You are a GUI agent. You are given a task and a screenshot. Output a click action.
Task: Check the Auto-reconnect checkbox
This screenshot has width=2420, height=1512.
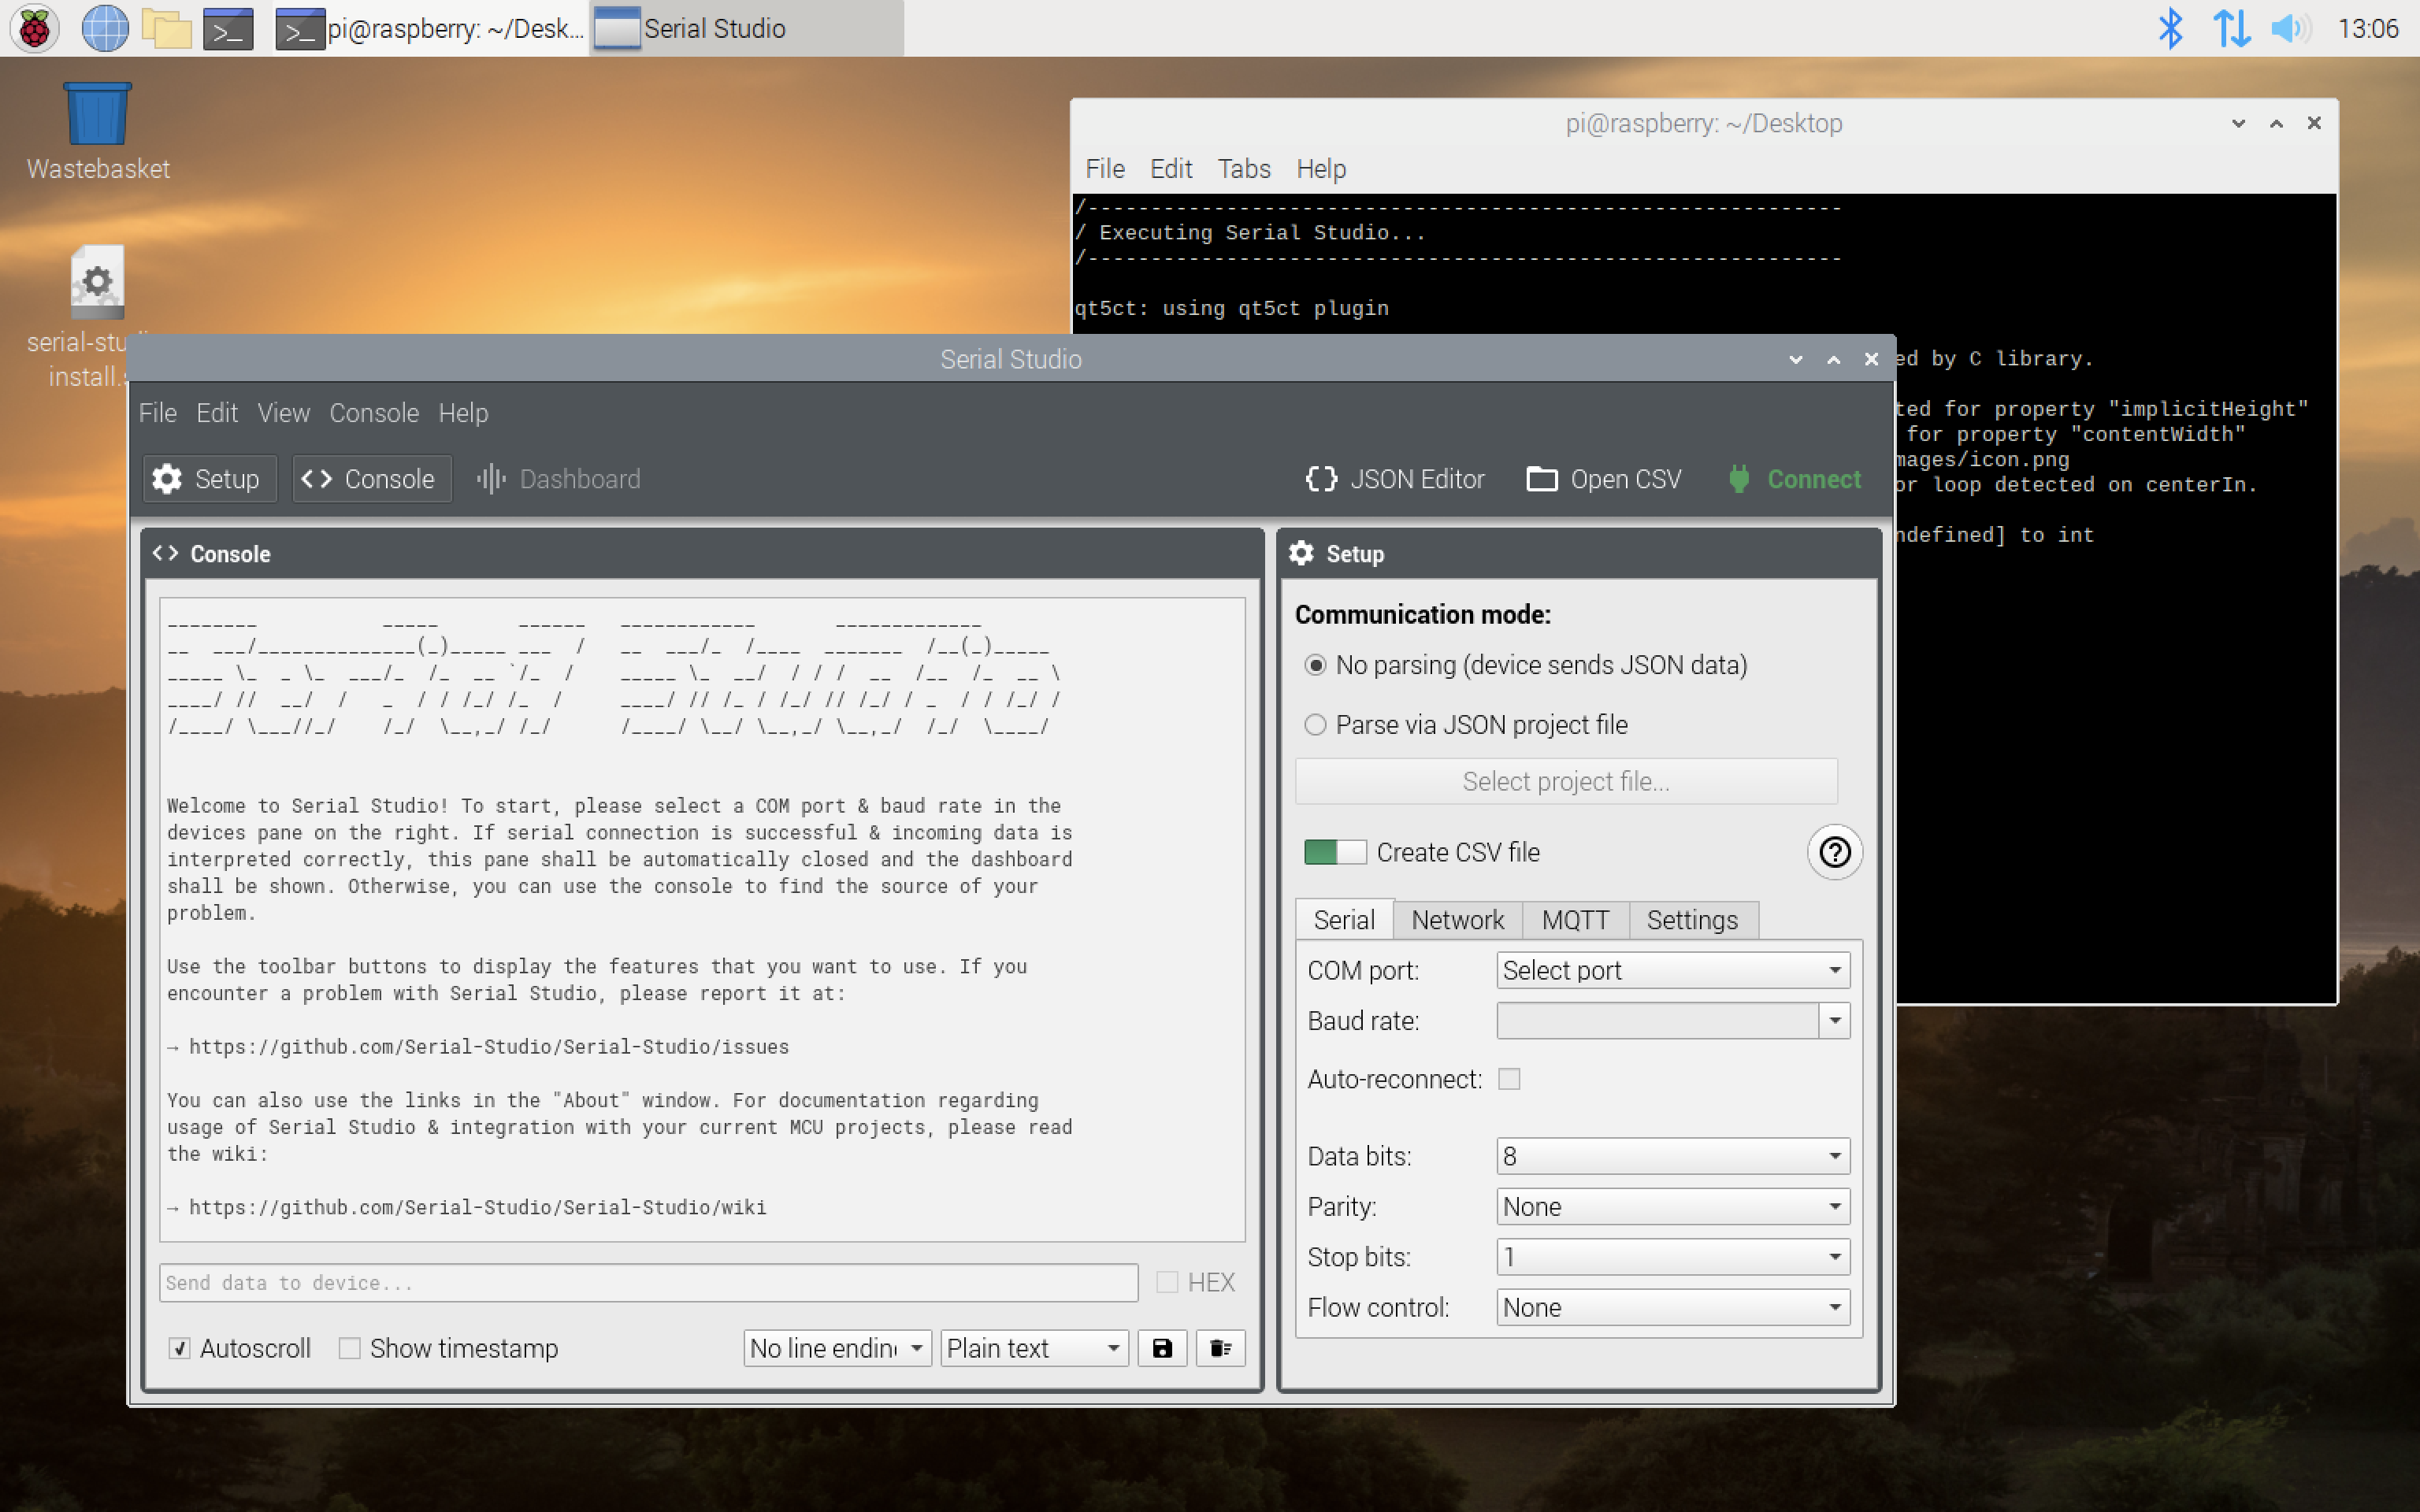point(1509,1079)
